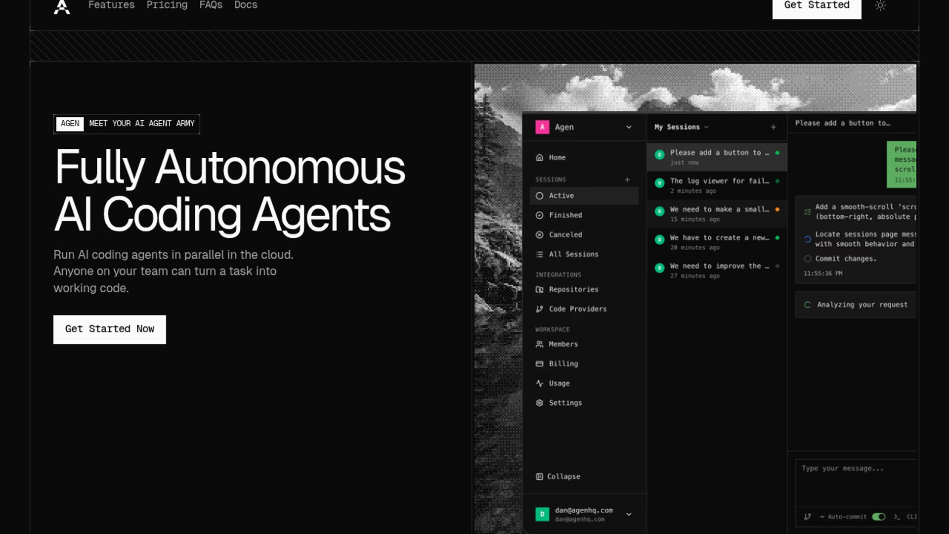Click the Home icon in sidebar

[x=539, y=157]
